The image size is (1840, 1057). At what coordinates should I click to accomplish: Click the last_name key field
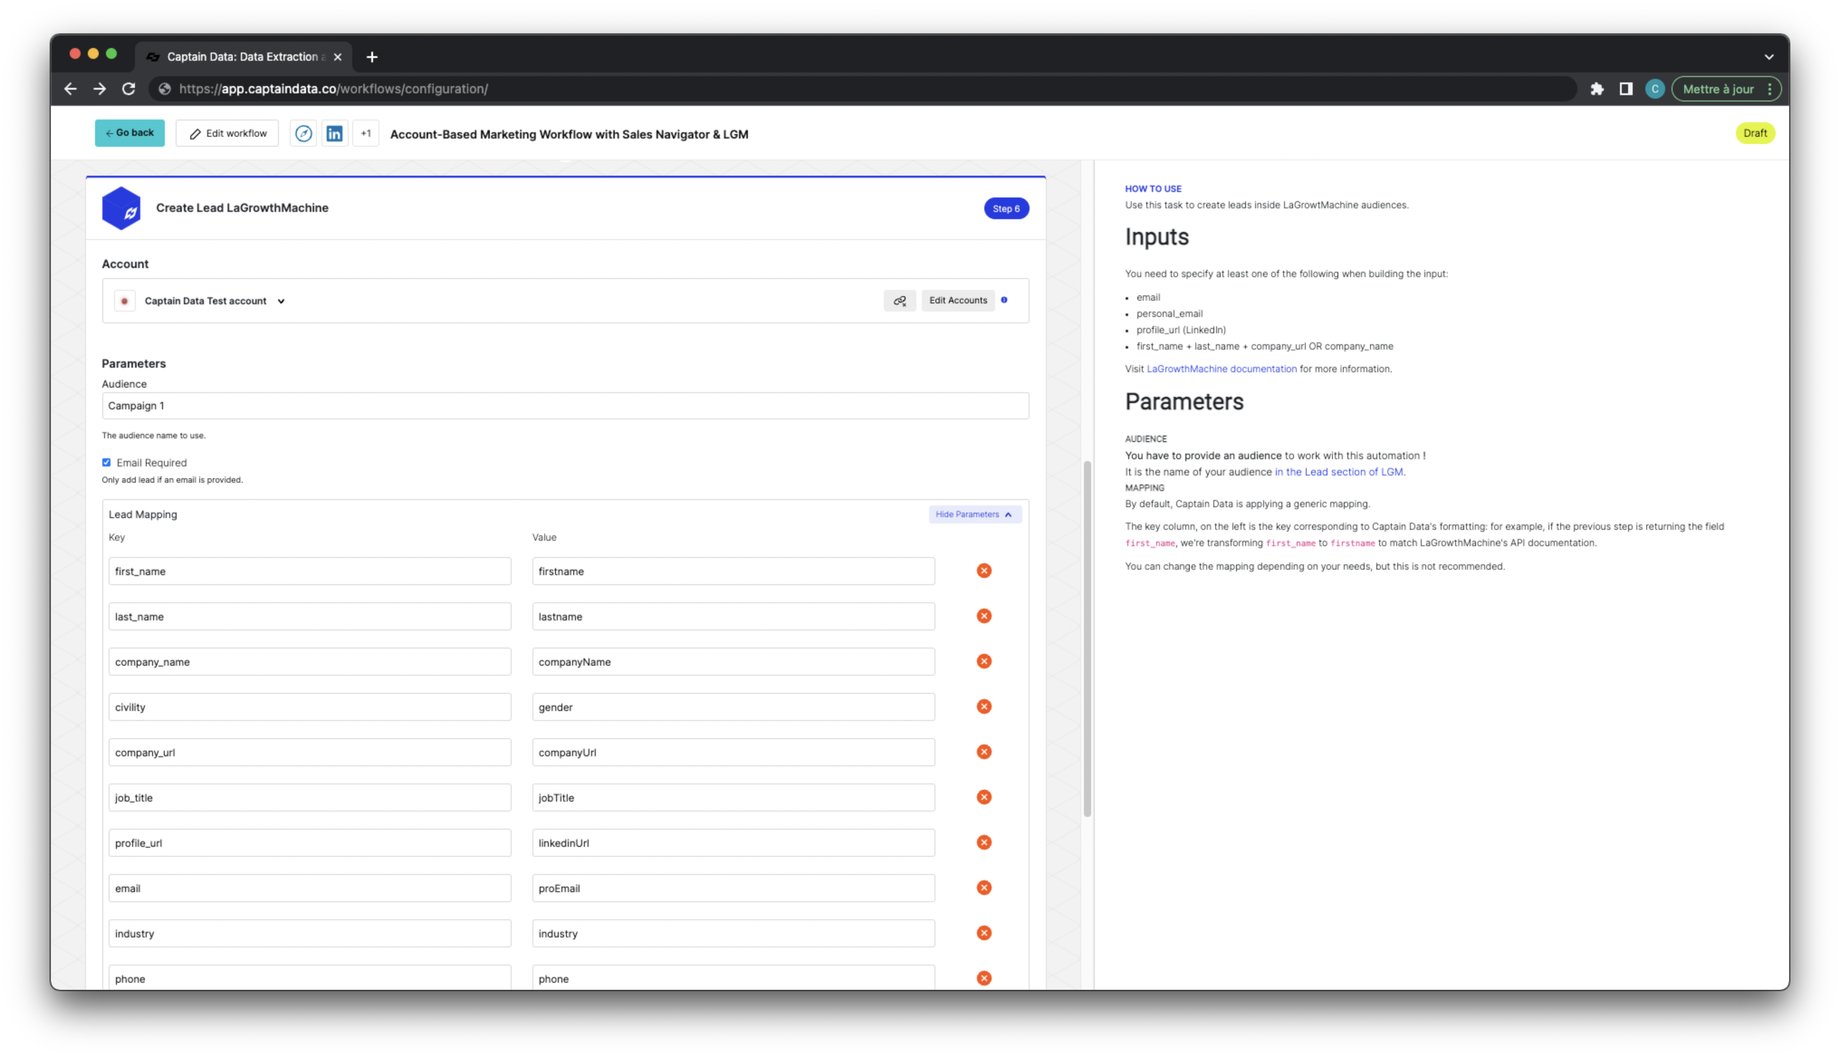click(x=310, y=616)
